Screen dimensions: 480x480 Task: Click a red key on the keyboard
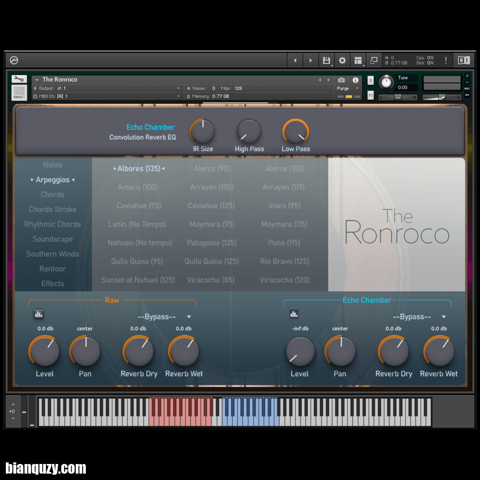(181, 421)
